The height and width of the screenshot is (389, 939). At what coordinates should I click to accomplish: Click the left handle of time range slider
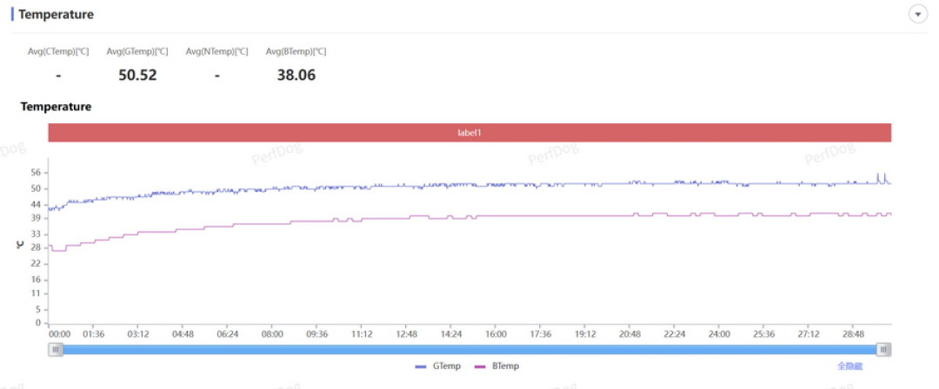pyautogui.click(x=56, y=349)
